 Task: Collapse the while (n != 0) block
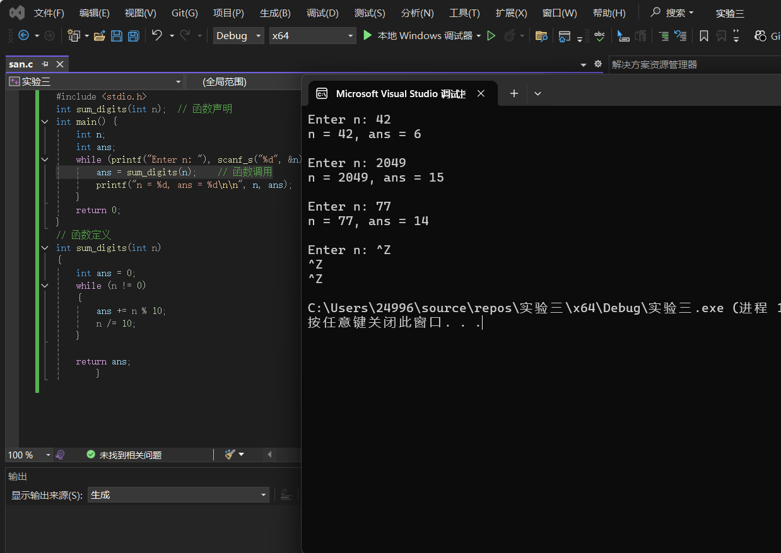point(45,286)
